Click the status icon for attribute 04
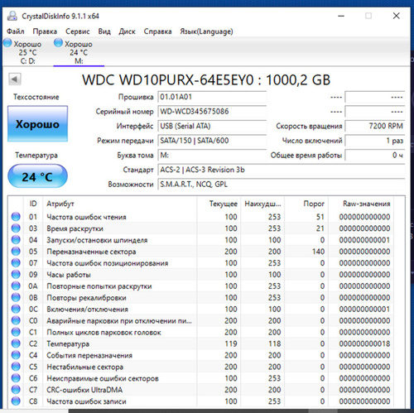 (x=16, y=240)
